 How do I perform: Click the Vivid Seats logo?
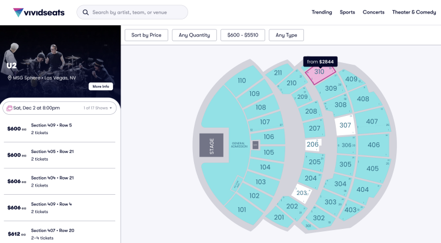click(x=38, y=12)
